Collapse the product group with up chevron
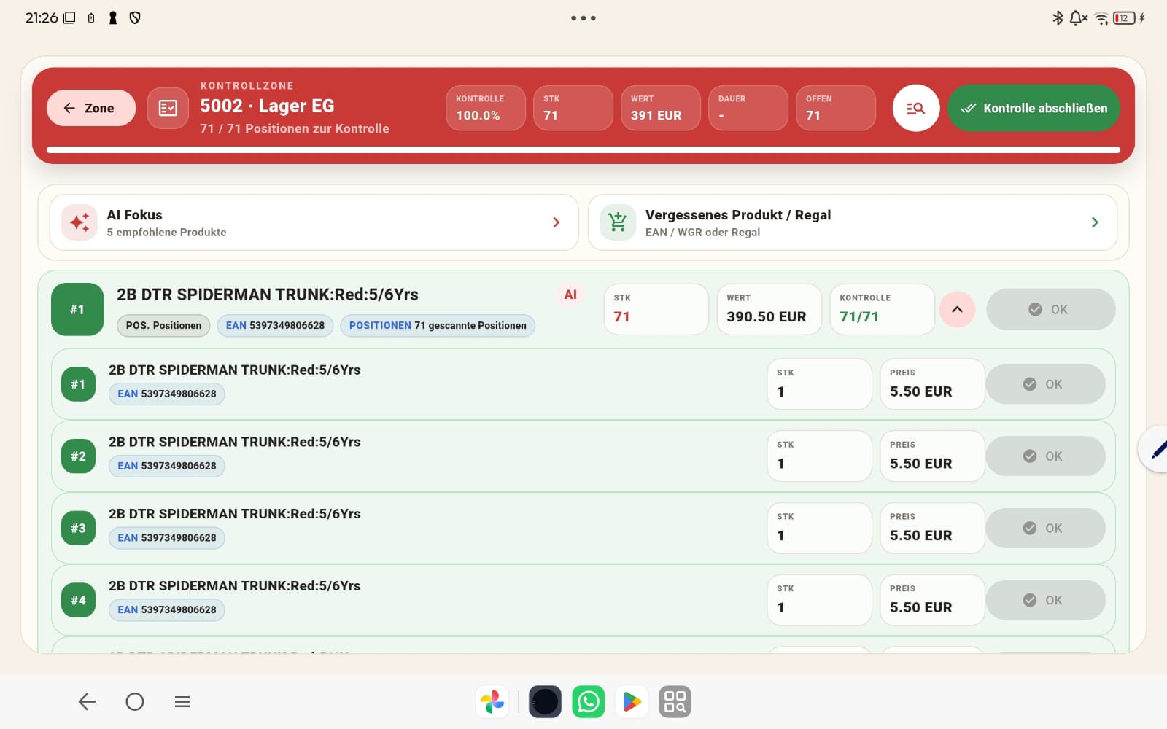1167x729 pixels. 957,309
